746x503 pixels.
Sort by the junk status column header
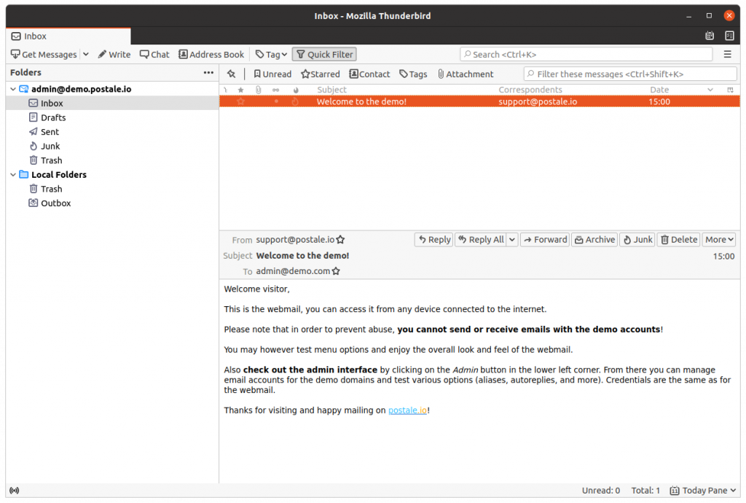coord(296,90)
